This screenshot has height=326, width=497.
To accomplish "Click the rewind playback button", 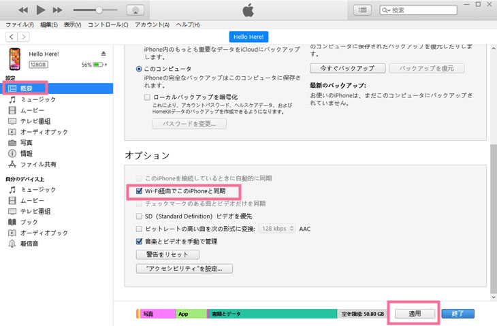I will tap(23, 10).
